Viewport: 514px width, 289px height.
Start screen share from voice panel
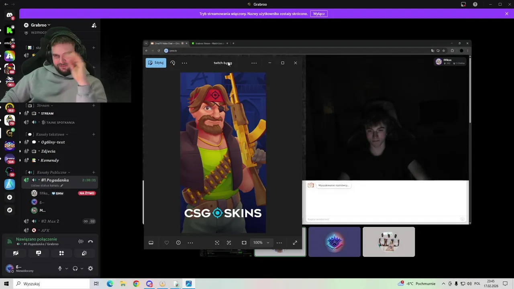coord(39,253)
